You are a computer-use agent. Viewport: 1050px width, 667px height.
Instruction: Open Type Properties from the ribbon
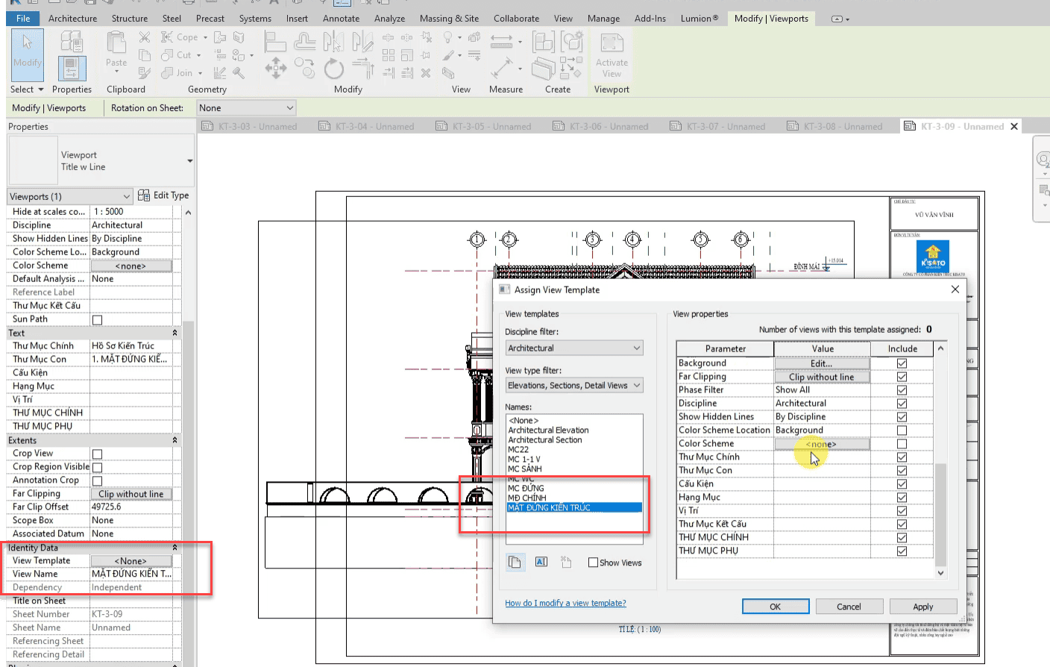[72, 41]
